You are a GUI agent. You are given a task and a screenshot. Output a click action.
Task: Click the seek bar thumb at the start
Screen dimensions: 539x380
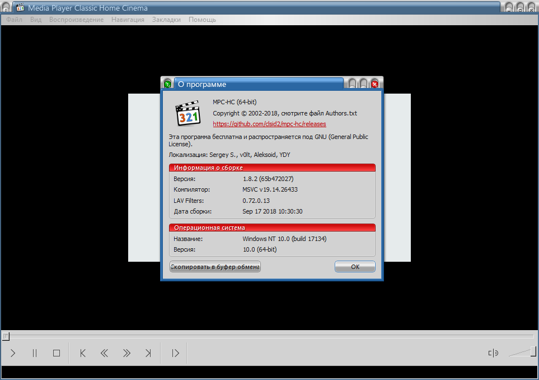6,336
